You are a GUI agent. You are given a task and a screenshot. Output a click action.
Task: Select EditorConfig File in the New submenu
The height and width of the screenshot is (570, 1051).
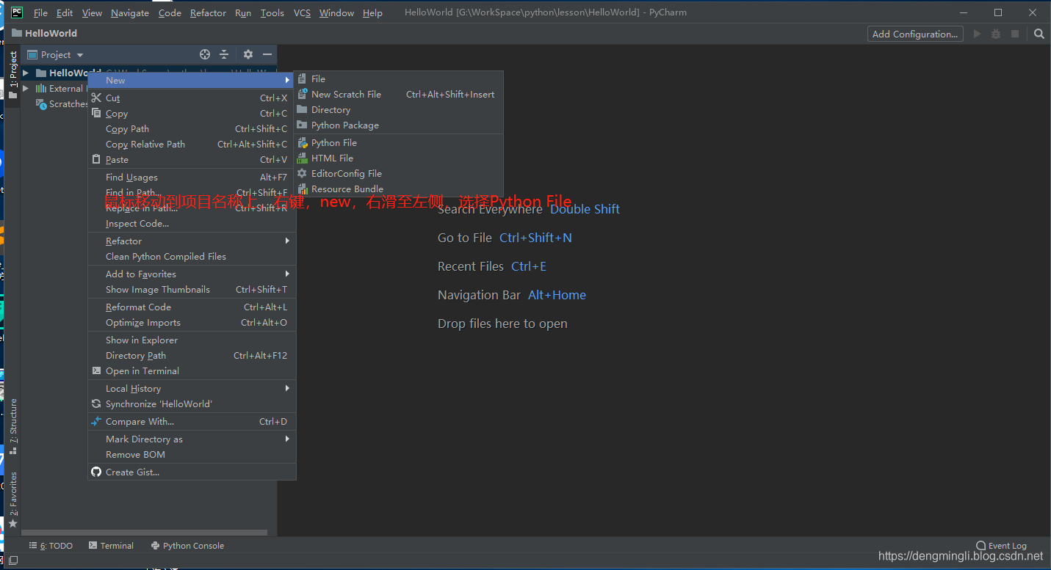coord(398,173)
